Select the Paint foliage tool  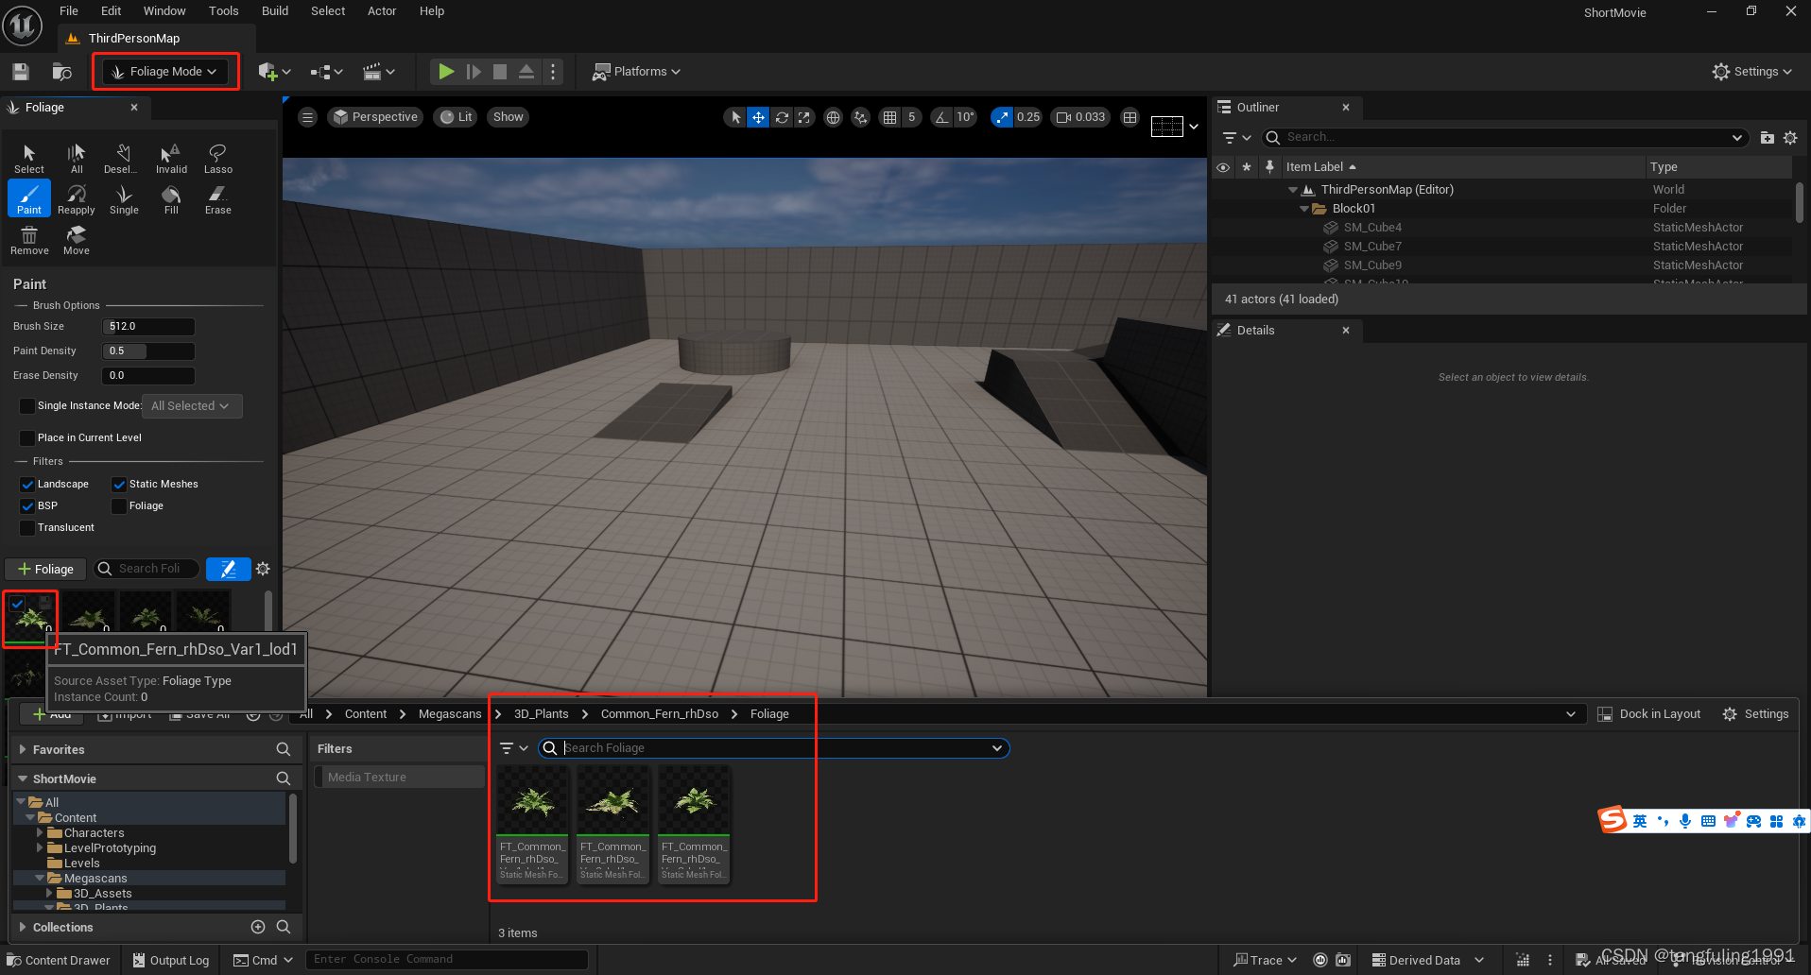pos(29,198)
